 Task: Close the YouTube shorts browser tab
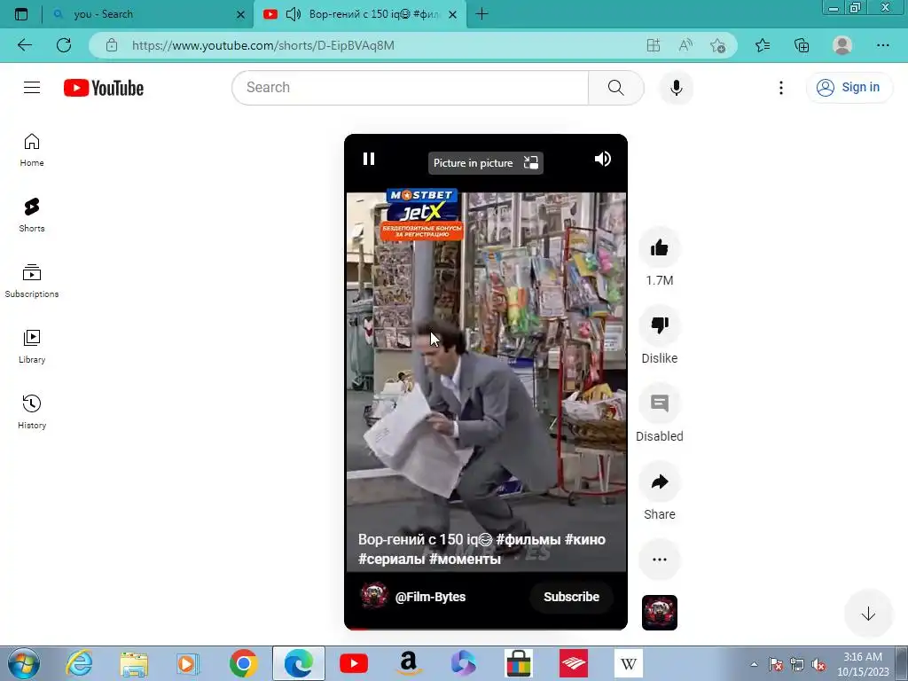[453, 14]
